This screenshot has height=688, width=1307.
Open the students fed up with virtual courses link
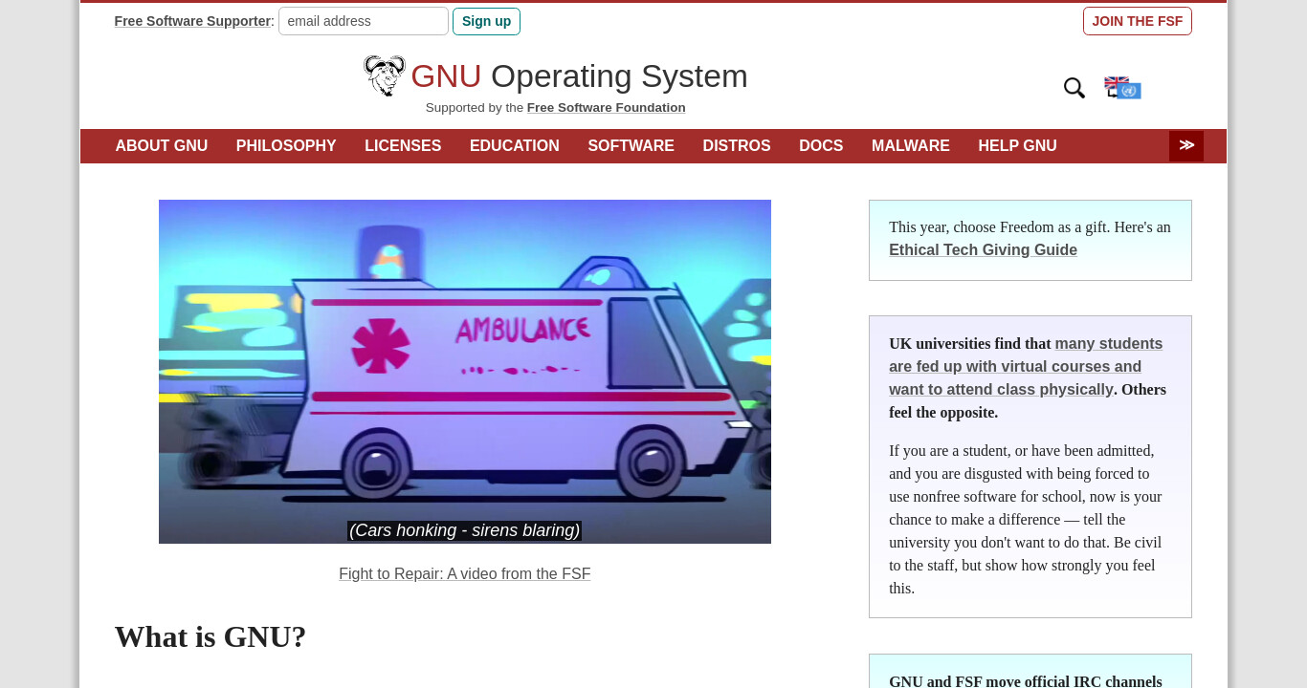click(x=1026, y=367)
